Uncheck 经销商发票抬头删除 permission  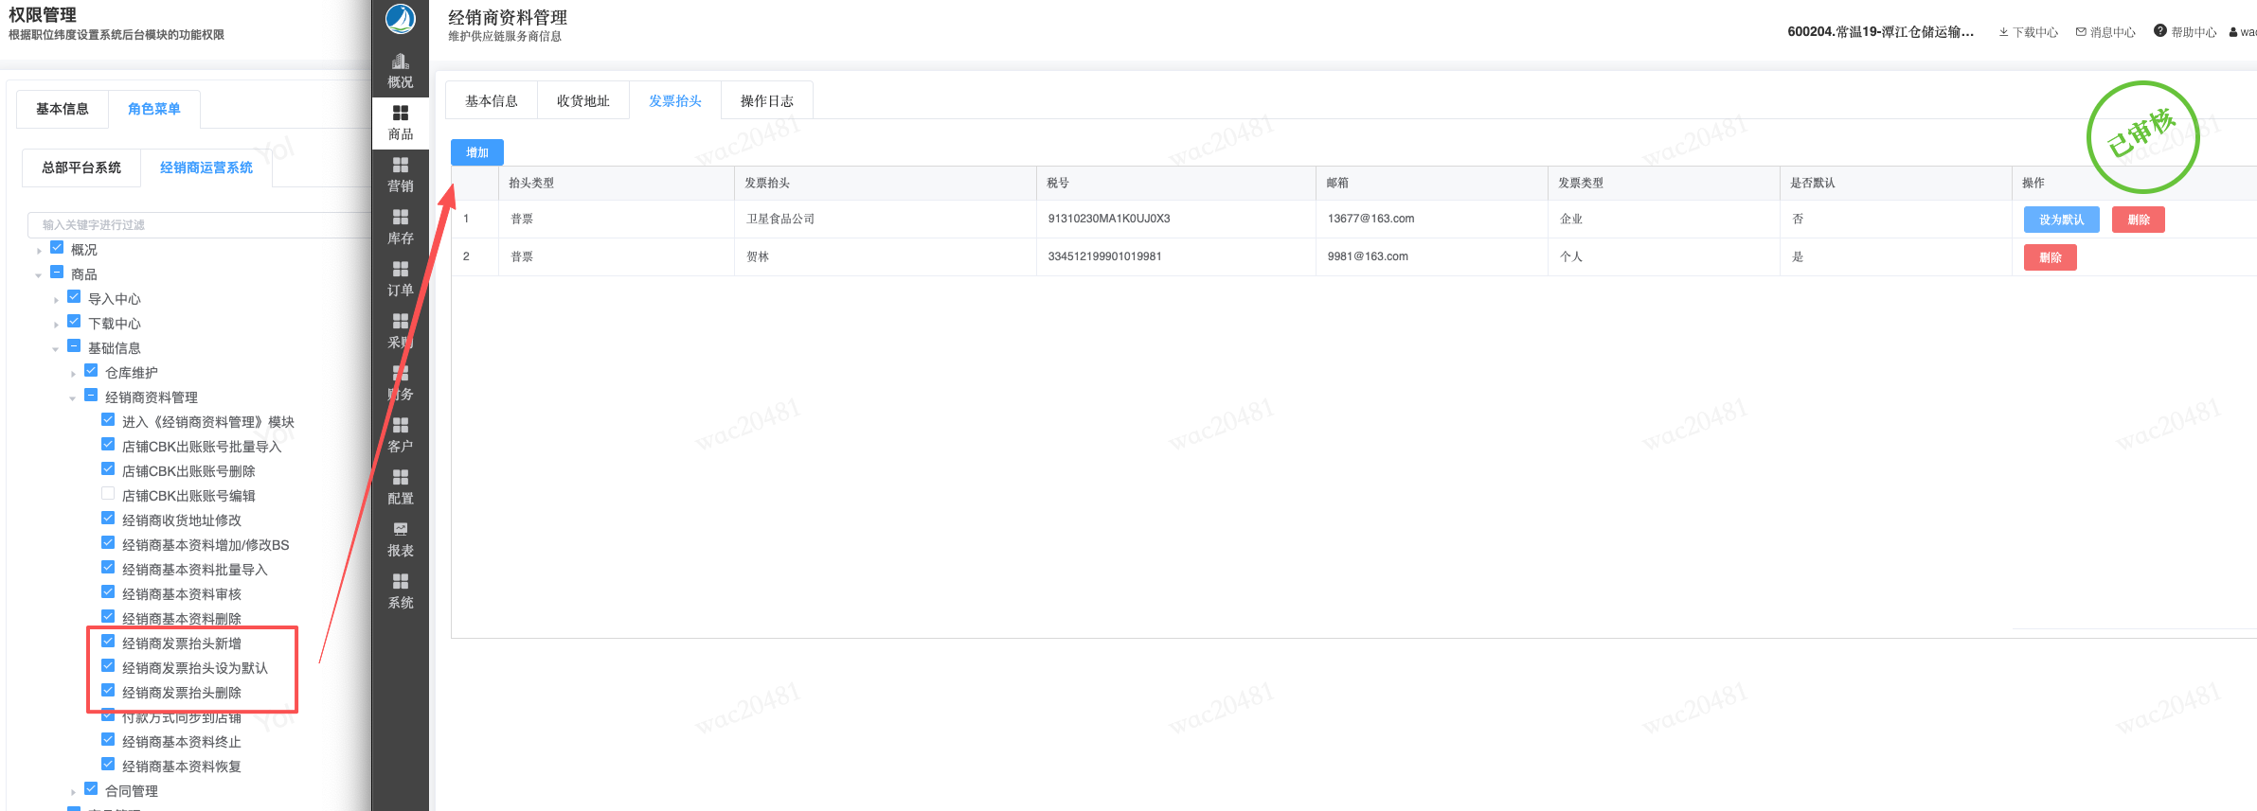pyautogui.click(x=108, y=691)
